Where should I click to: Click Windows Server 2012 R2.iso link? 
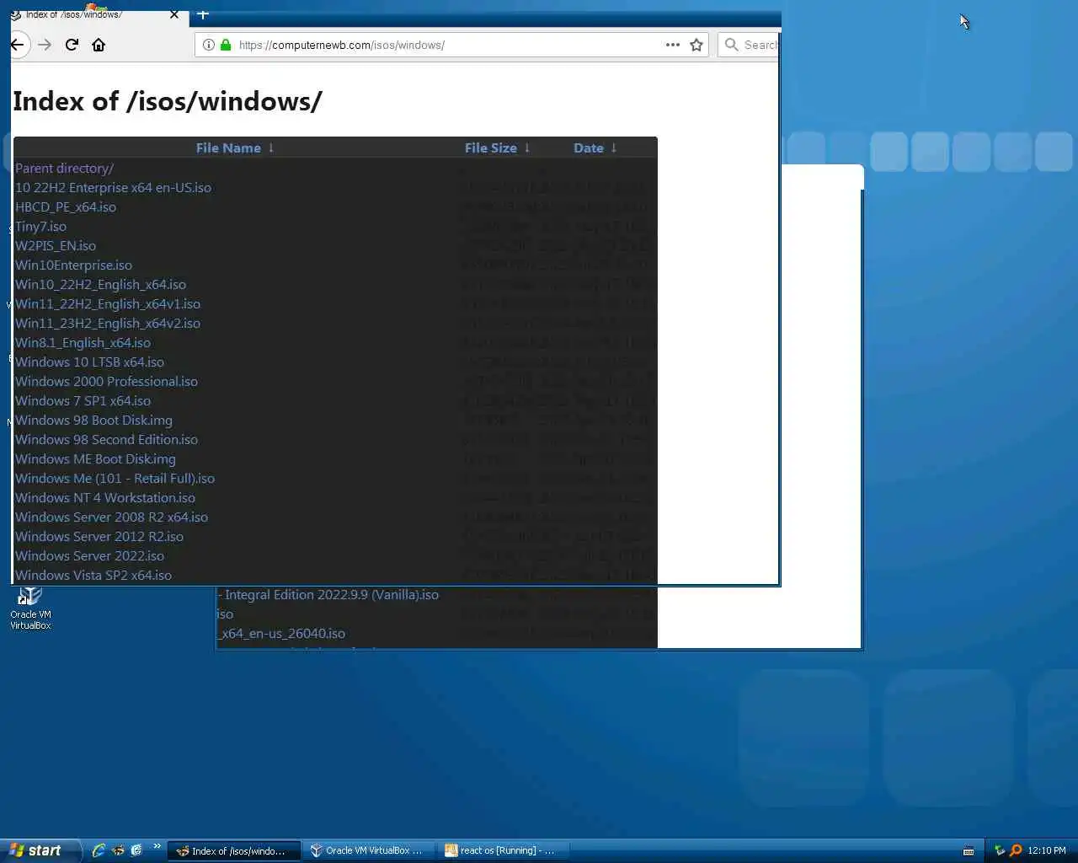99,537
